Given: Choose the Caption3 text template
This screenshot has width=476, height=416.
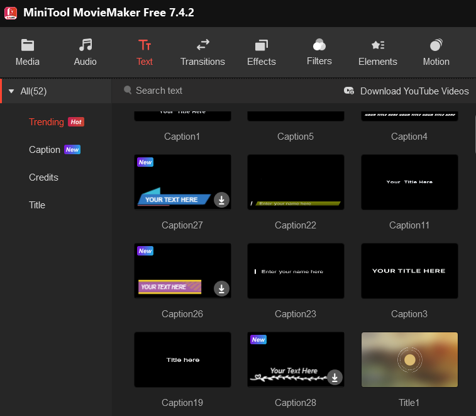Looking at the screenshot, I should click(x=409, y=271).
